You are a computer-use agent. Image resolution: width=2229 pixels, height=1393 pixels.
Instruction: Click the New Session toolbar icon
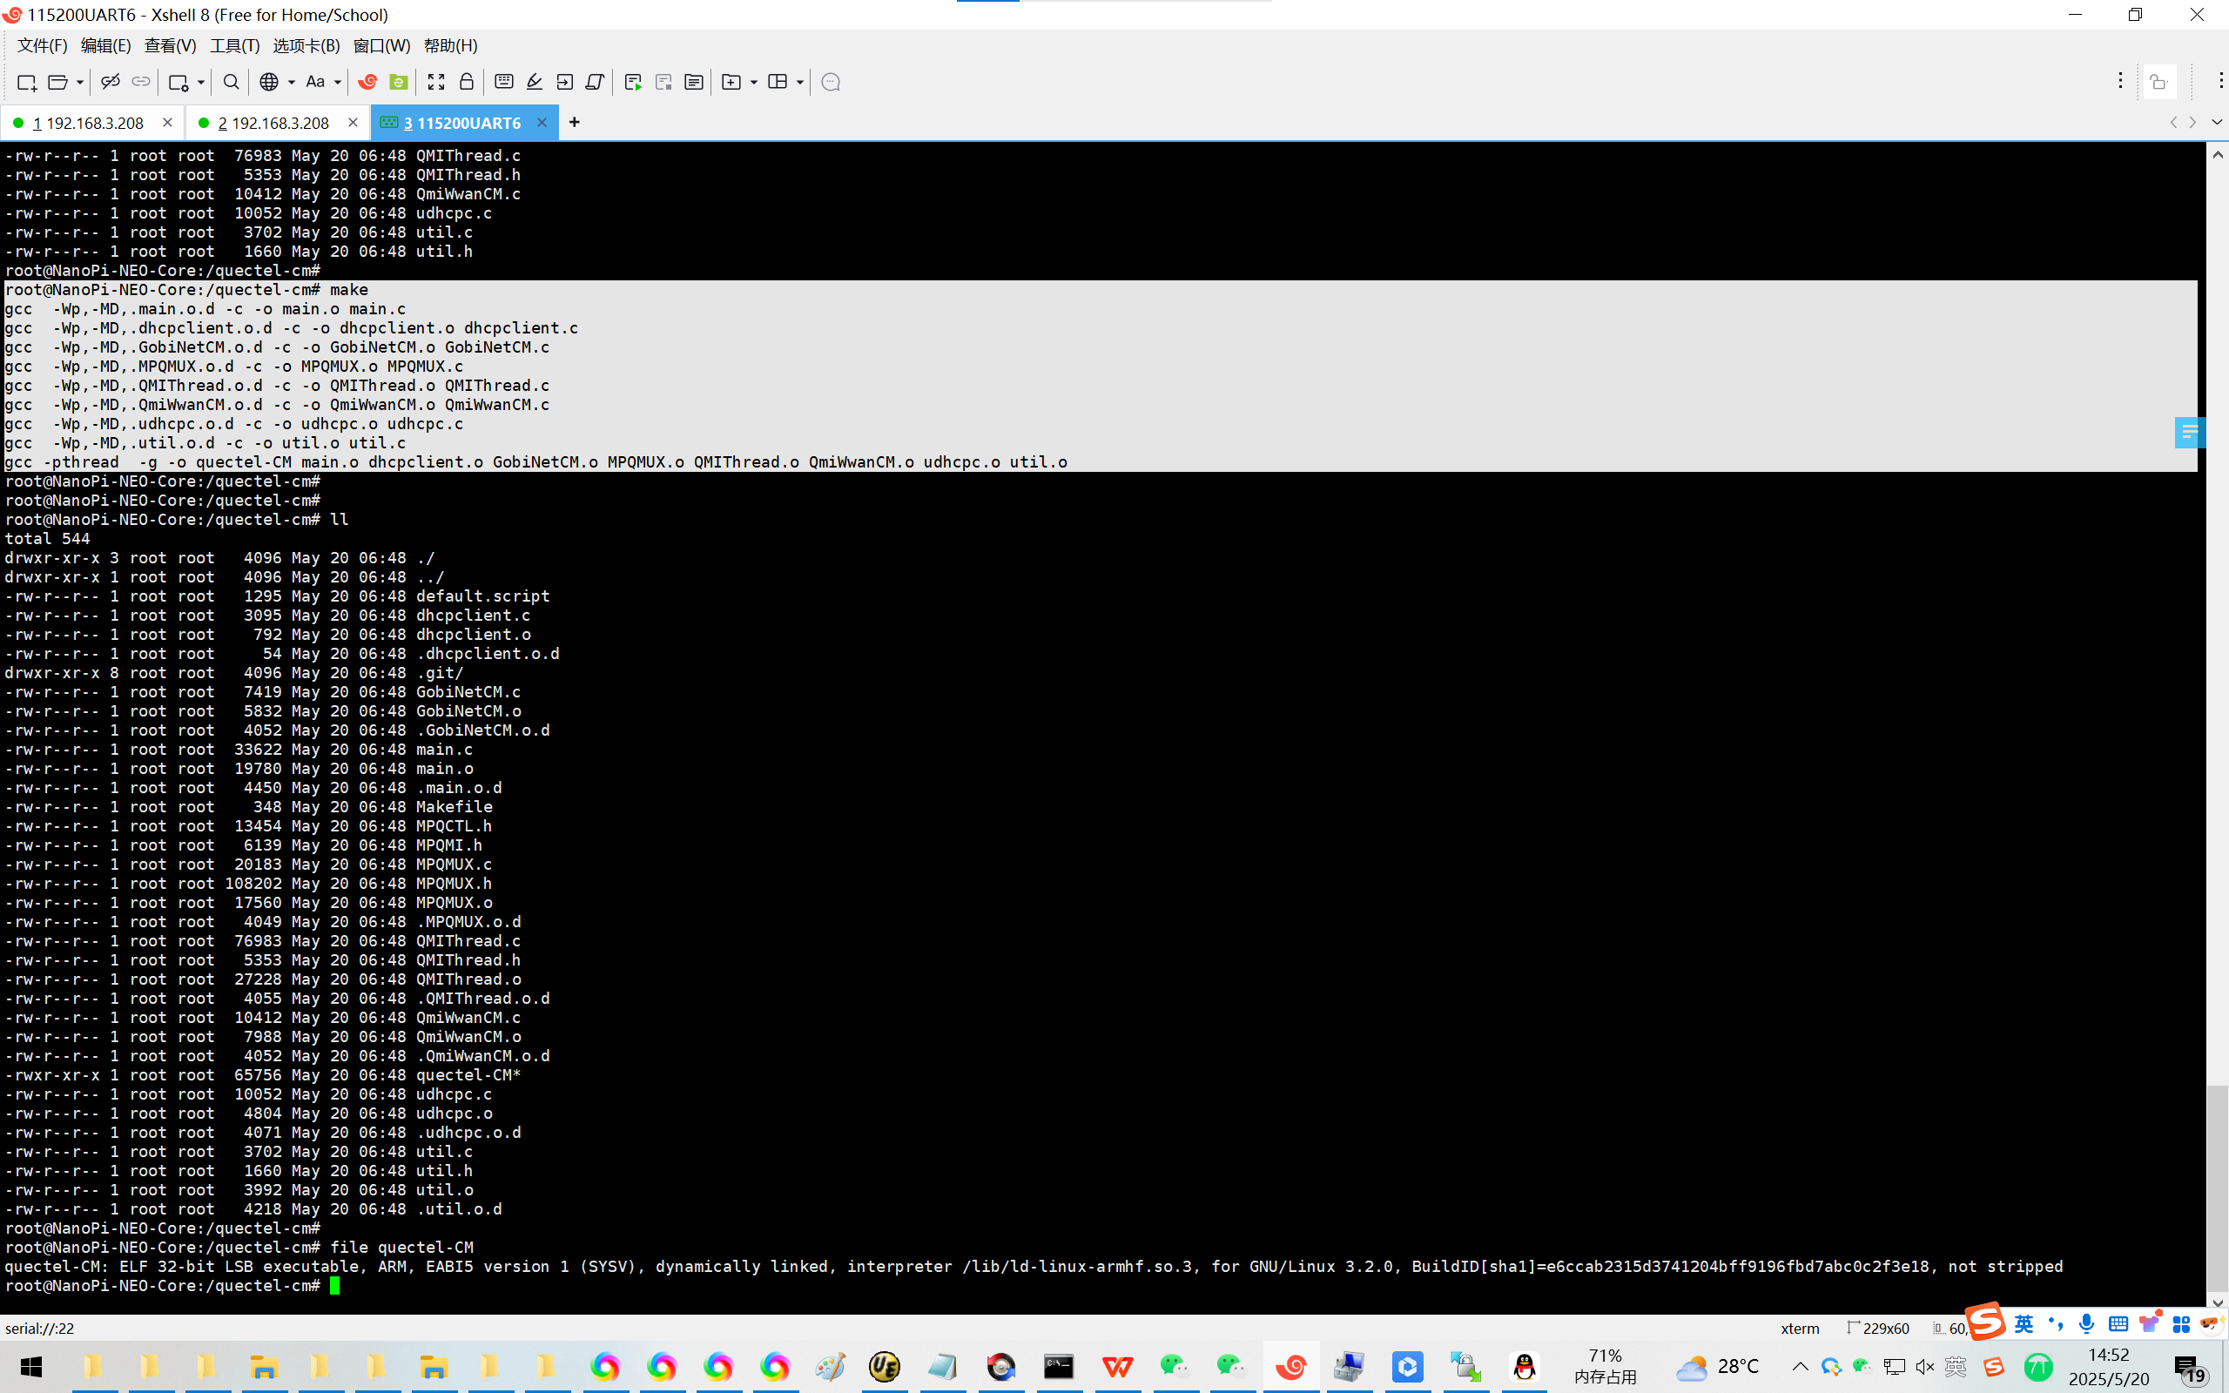point(26,82)
